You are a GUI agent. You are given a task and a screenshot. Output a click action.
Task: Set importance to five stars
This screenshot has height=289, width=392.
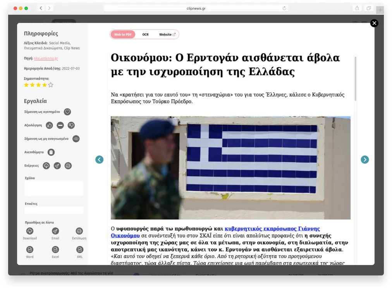coord(51,85)
